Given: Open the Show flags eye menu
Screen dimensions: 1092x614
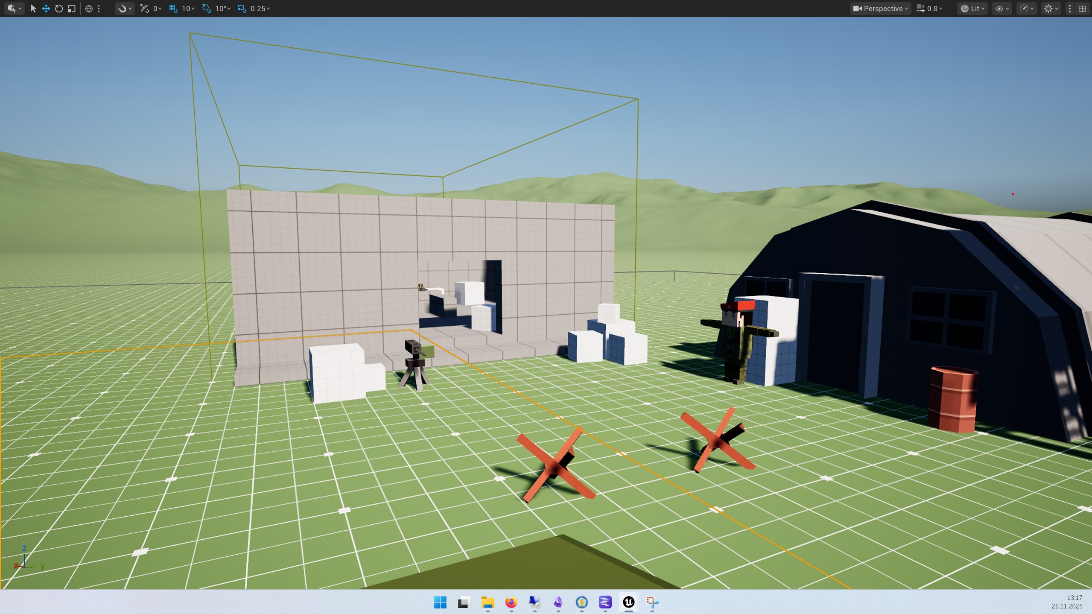Looking at the screenshot, I should pos(1001,9).
